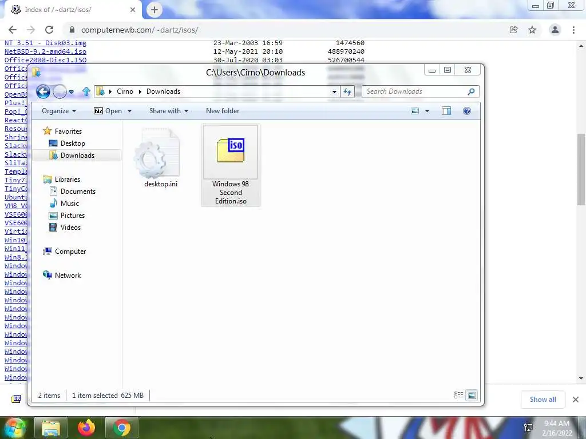Image resolution: width=586 pixels, height=439 pixels.
Task: Click Chrome's back button
Action: click(13, 30)
